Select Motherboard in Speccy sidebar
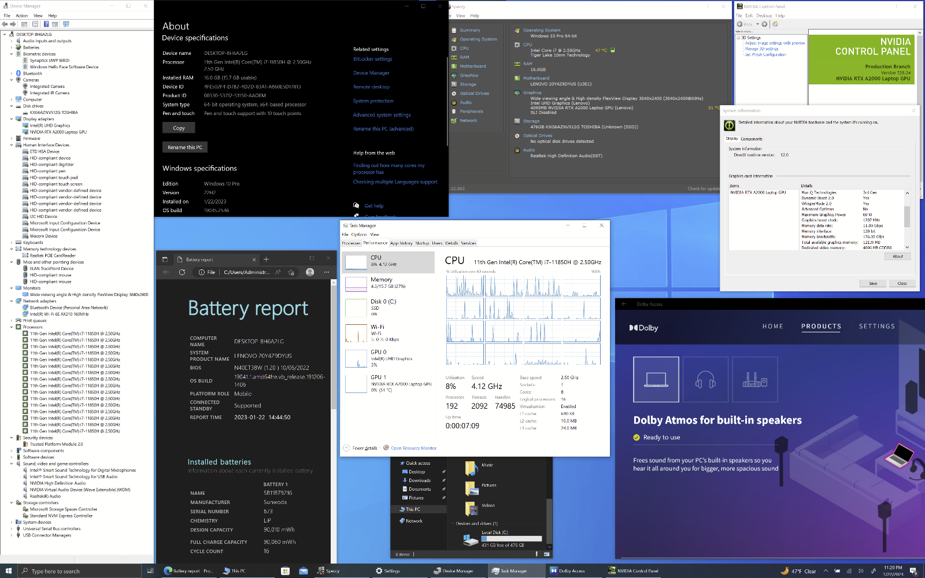The image size is (925, 578). click(x=472, y=66)
